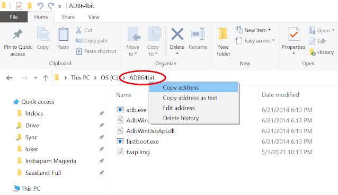Select the twrp.img file
Screen dimensions: 338x195
[x=134, y=152]
